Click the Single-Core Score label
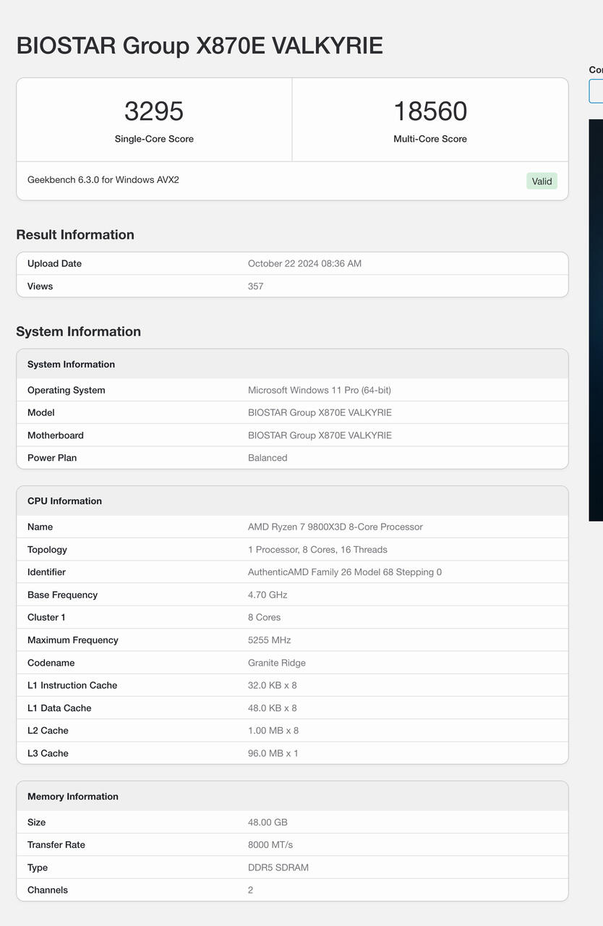603x926 pixels. coord(154,139)
